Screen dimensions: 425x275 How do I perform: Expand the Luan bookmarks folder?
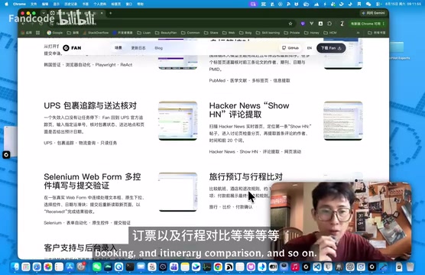[x=144, y=33]
